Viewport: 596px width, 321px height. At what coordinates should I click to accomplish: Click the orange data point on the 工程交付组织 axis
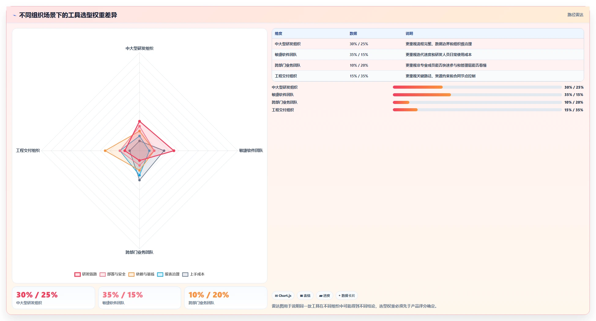click(105, 151)
